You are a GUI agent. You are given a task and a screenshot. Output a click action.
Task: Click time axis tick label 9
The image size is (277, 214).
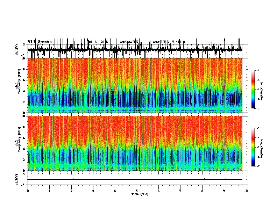(x=224, y=191)
